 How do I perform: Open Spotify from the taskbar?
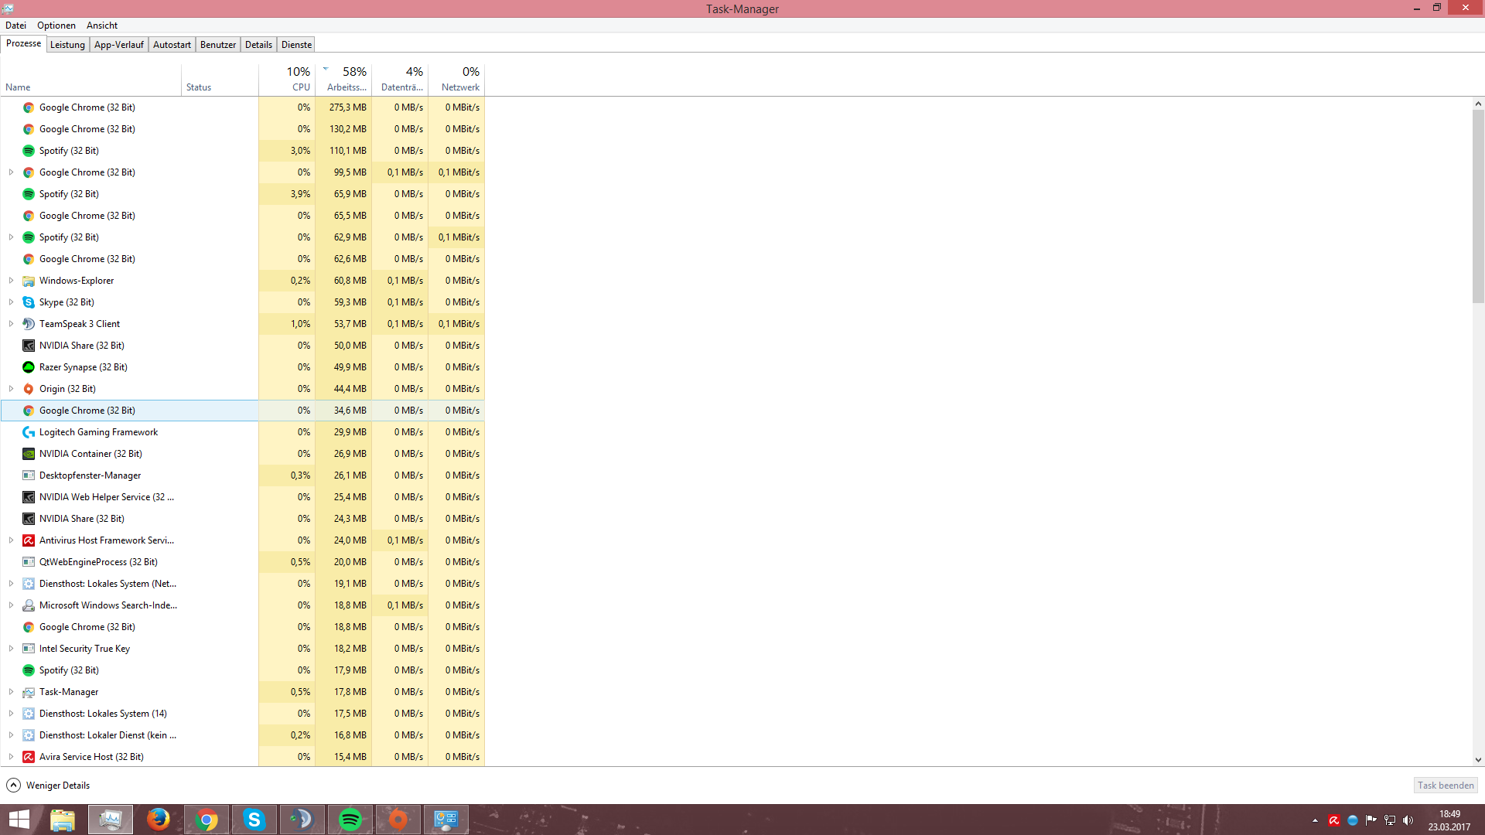[x=350, y=820]
